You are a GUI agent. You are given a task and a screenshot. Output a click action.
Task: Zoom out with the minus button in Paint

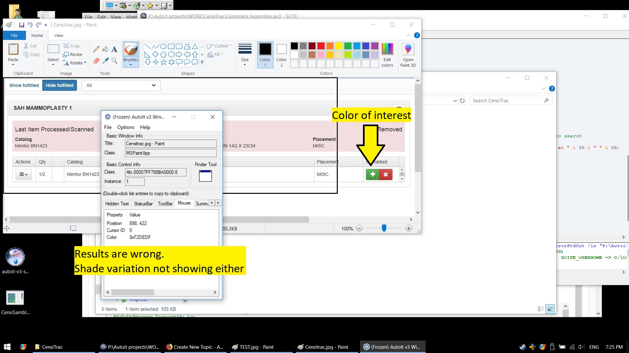tap(359, 228)
